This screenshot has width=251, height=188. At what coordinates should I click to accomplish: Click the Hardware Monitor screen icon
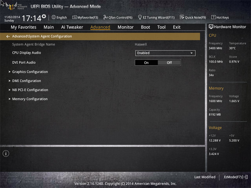211,27
